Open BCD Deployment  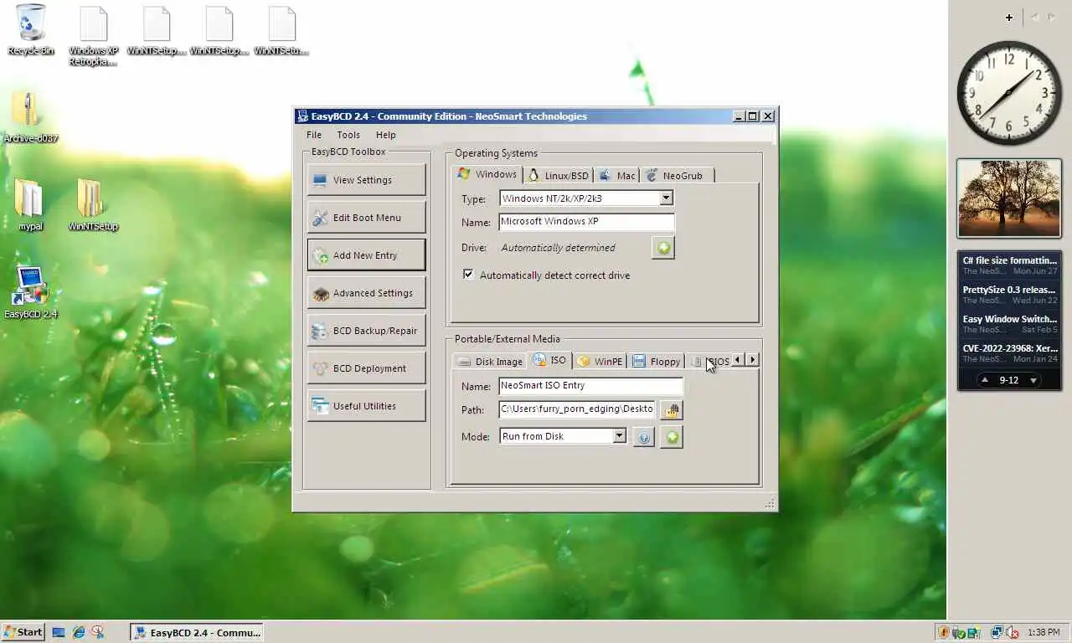click(x=367, y=368)
